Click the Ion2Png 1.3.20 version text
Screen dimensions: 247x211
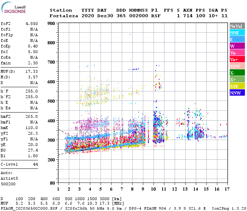click(x=229, y=209)
